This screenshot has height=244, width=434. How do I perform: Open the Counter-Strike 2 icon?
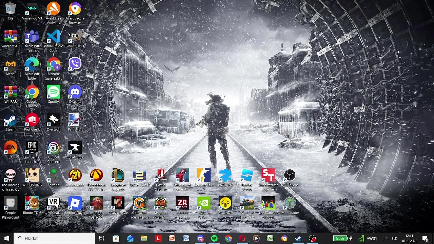pos(204,180)
